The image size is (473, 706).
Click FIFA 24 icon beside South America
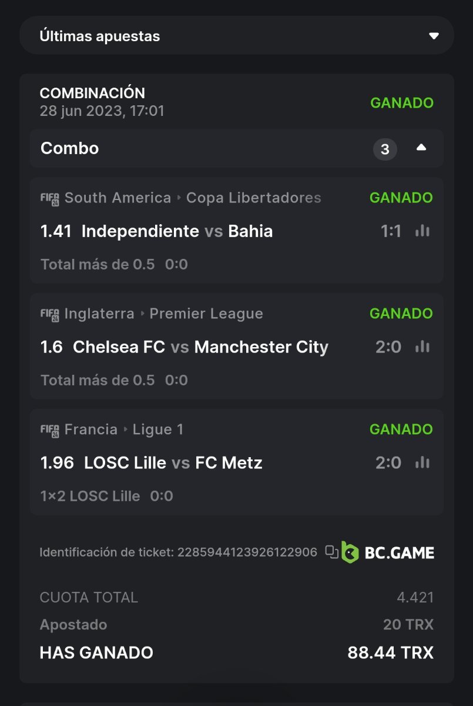click(50, 198)
